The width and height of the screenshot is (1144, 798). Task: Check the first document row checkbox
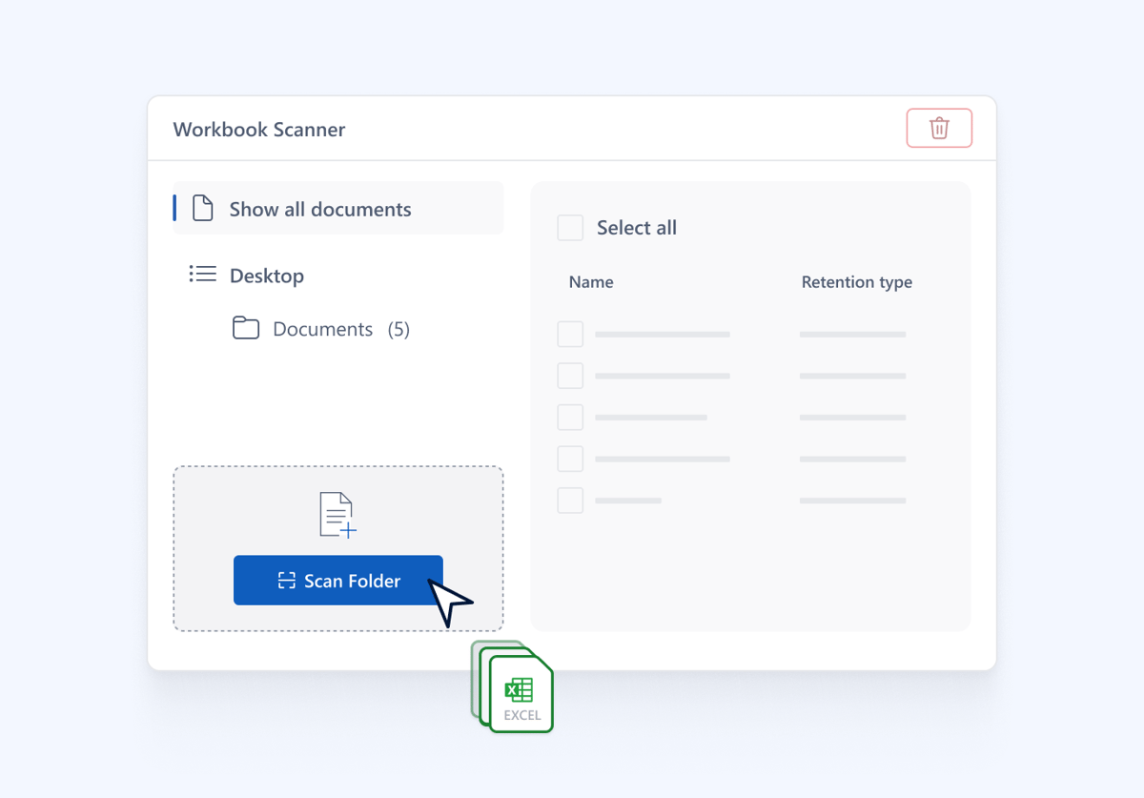point(570,334)
